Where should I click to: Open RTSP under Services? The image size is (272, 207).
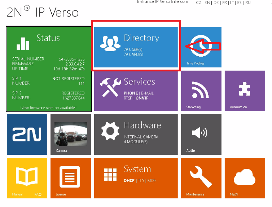pyautogui.click(x=128, y=98)
